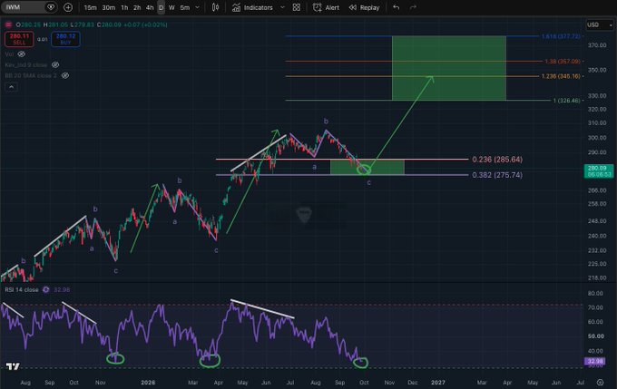Viewport: 617px width, 389px height.
Task: Expand the Indicators favorites dropdown arrow
Action: click(x=282, y=7)
